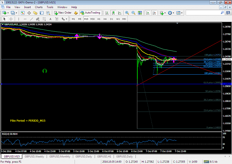Switch to the GBPUSD,Weekly chart tab
The width and height of the screenshot is (232, 164).
[x=34, y=157]
